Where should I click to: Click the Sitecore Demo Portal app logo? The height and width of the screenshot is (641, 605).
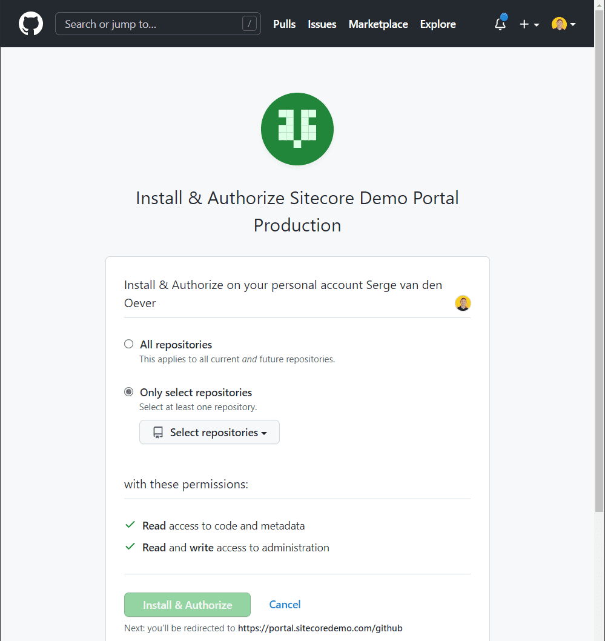click(297, 129)
